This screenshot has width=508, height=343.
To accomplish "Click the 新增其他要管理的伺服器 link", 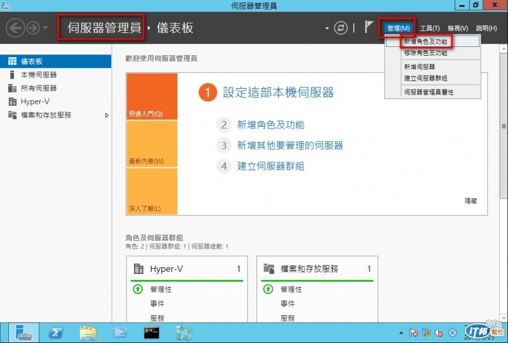I will coord(290,146).
